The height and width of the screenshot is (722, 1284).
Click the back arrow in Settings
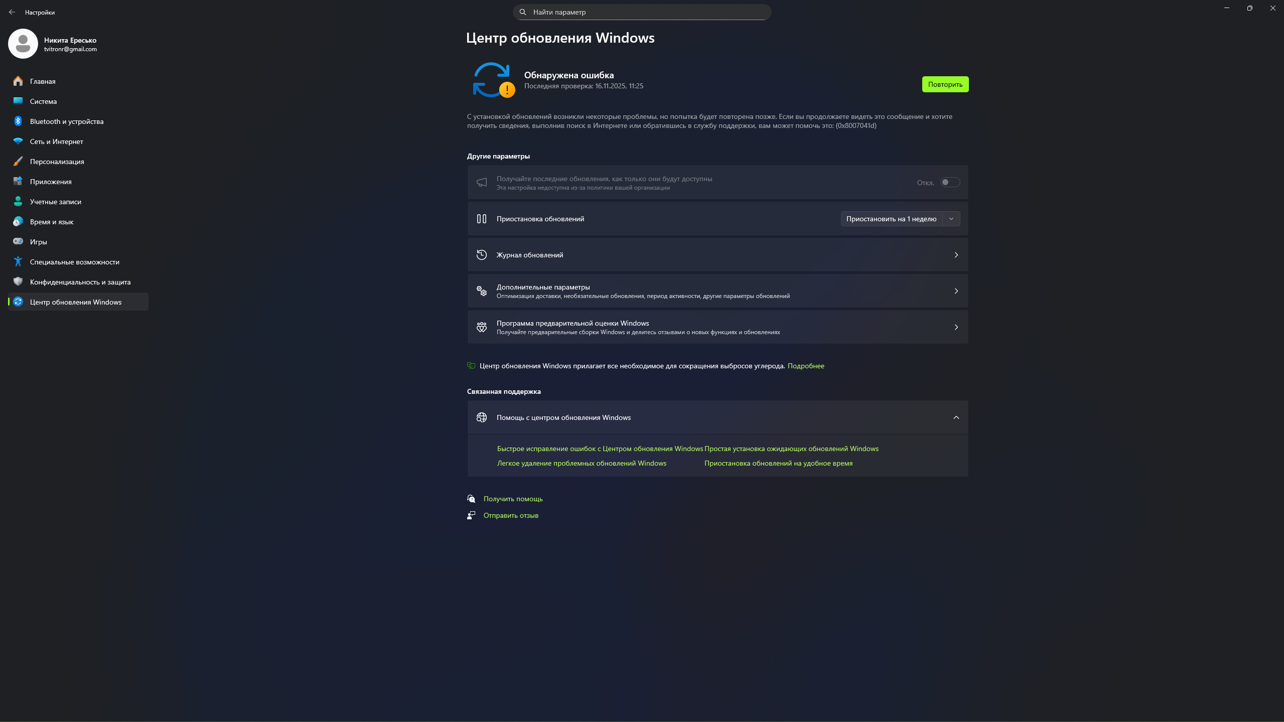(12, 12)
